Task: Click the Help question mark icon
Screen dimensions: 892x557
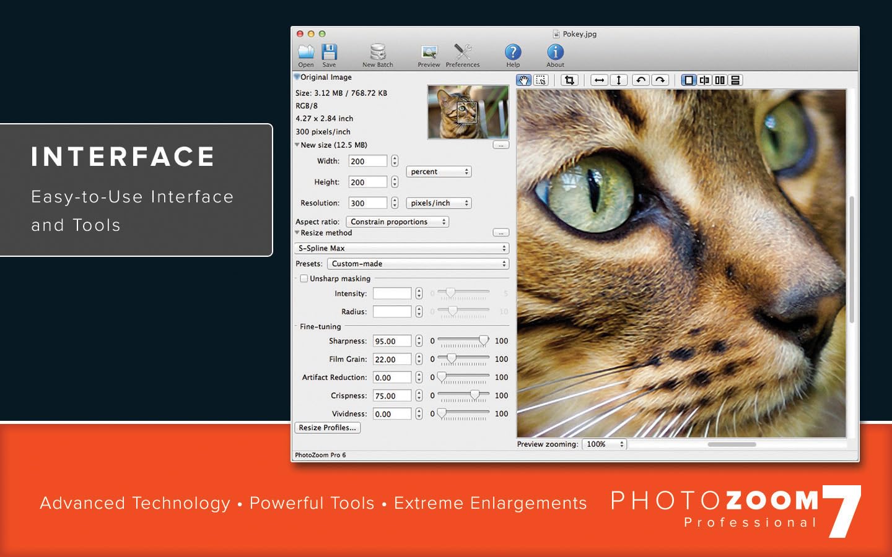Action: pyautogui.click(x=513, y=52)
